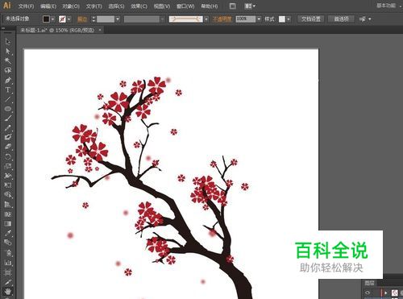
Task: Open the fill color dropdown arrow
Action: click(53, 19)
